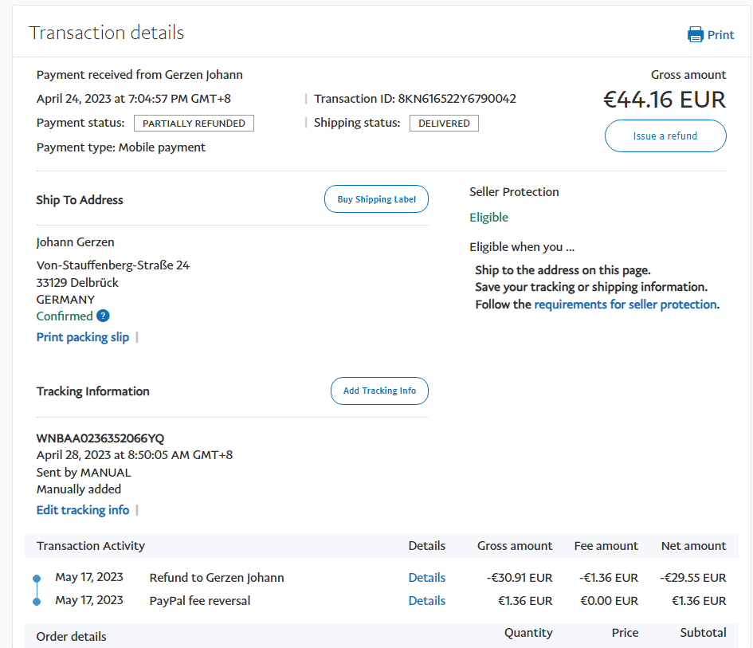This screenshot has width=753, height=648.
Task: Open Details for PayPal fee reversal
Action: pos(426,601)
